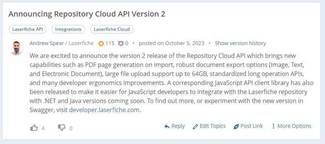Screen dimensions: 325x144
Task: Click the Laserfiche company name after author
Action: [x=81, y=43]
